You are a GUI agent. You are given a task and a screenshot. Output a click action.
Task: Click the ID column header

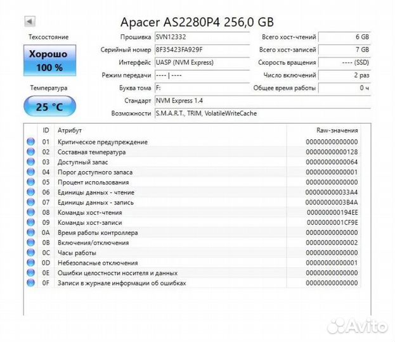click(46, 130)
